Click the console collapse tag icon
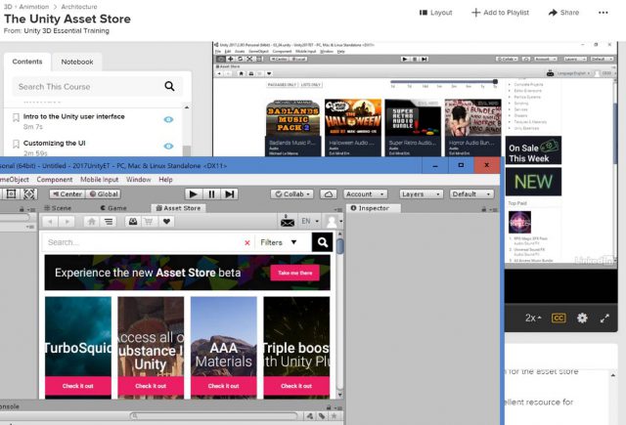 (322, 416)
